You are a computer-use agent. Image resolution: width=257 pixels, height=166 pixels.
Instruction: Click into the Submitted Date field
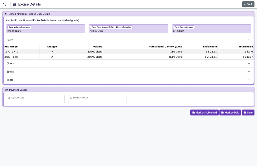(97, 101)
